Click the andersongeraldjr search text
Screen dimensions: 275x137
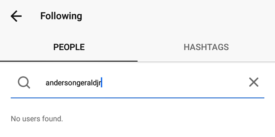pyautogui.click(x=73, y=83)
